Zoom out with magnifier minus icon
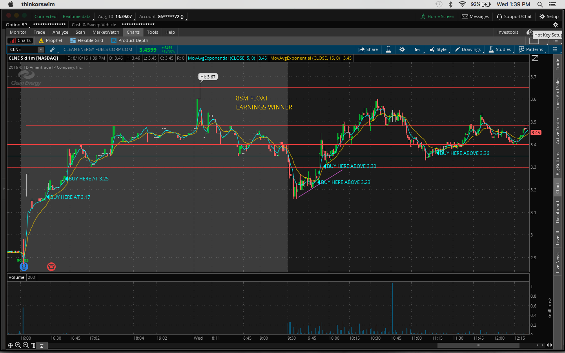 point(26,345)
